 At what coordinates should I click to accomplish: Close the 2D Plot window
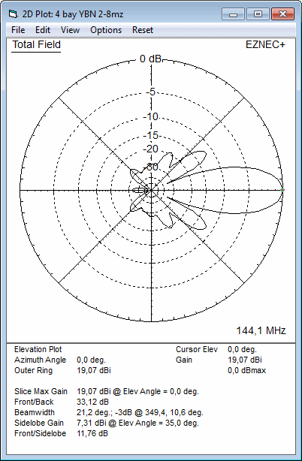coord(283,14)
